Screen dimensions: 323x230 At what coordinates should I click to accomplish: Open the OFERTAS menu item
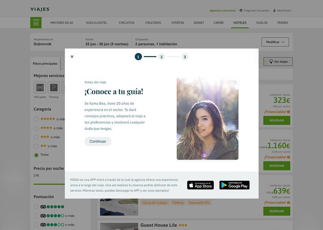click(178, 23)
